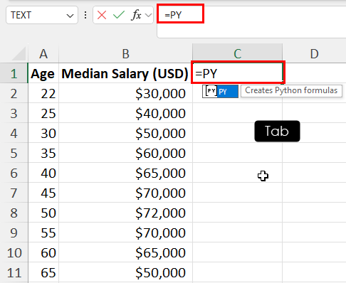Screen dimensions: 346x283
Task: Click the age cell with 65
Action: point(43,272)
